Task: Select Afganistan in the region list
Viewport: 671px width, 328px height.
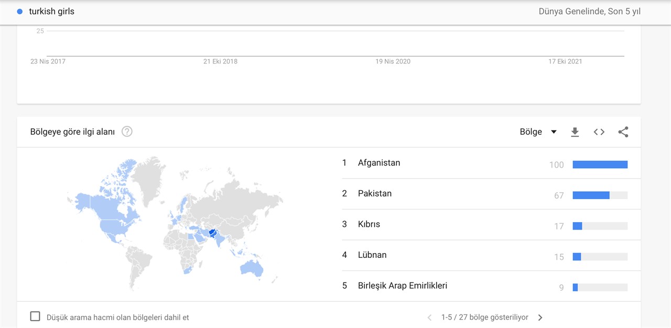Action: coord(379,163)
